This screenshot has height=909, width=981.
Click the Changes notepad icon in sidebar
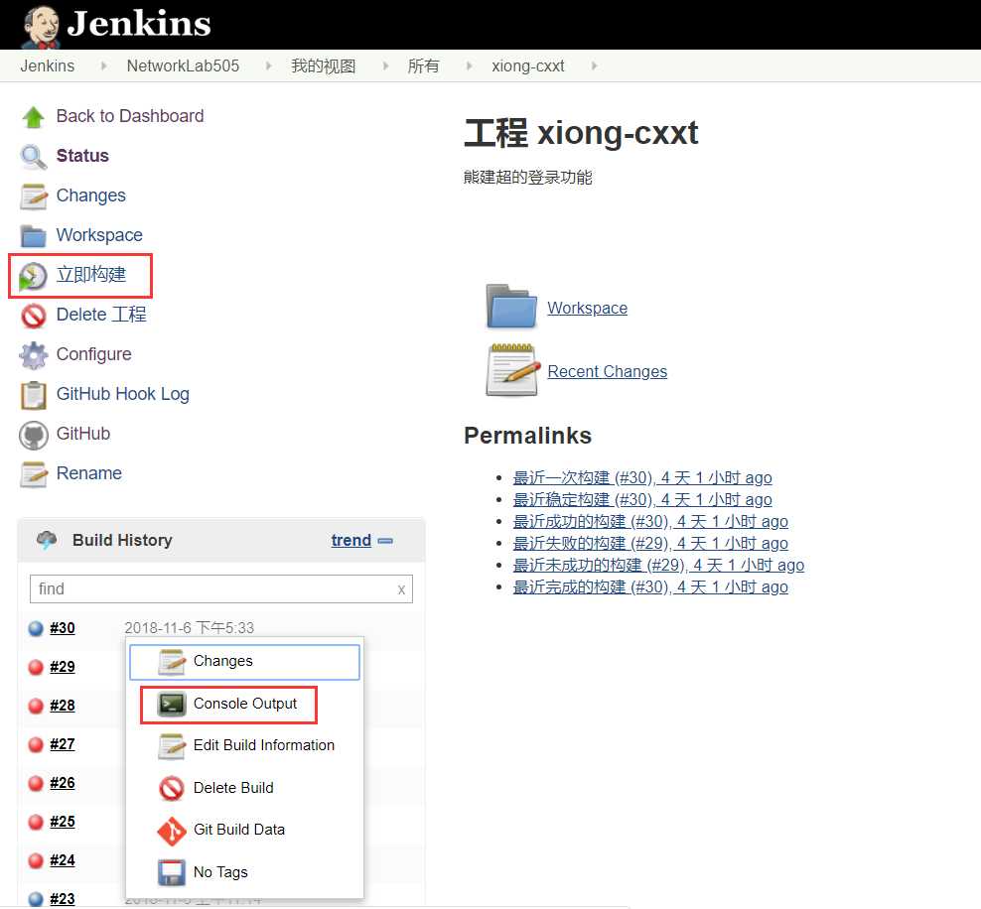coord(33,196)
